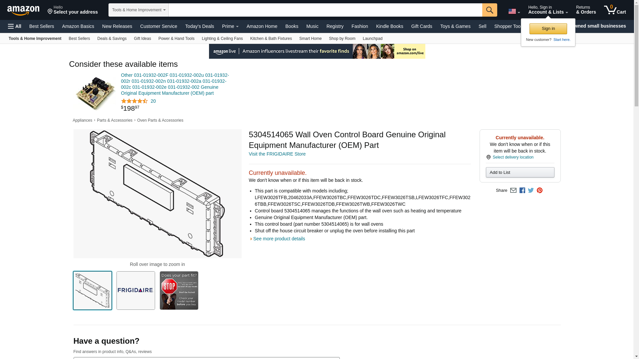Expand the Tools & Home Improvement search category dropdown
Image resolution: width=639 pixels, height=359 pixels.
click(138, 10)
